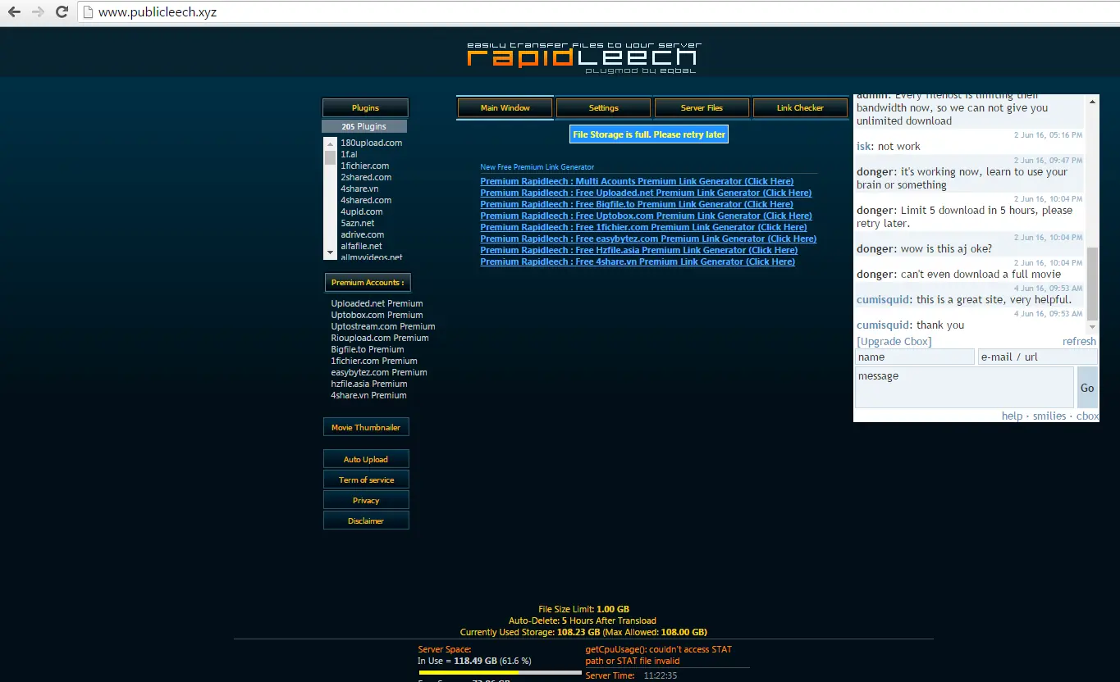Switch to the Link Checker tab
This screenshot has width=1120, height=682.
click(x=800, y=108)
